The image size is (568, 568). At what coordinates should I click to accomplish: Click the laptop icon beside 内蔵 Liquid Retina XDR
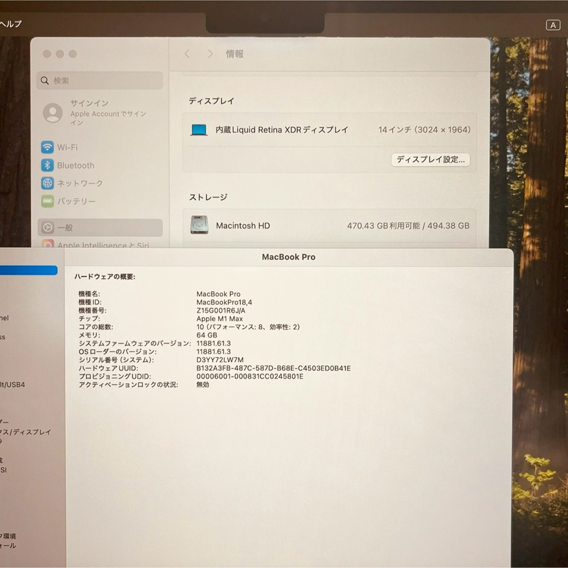(199, 130)
